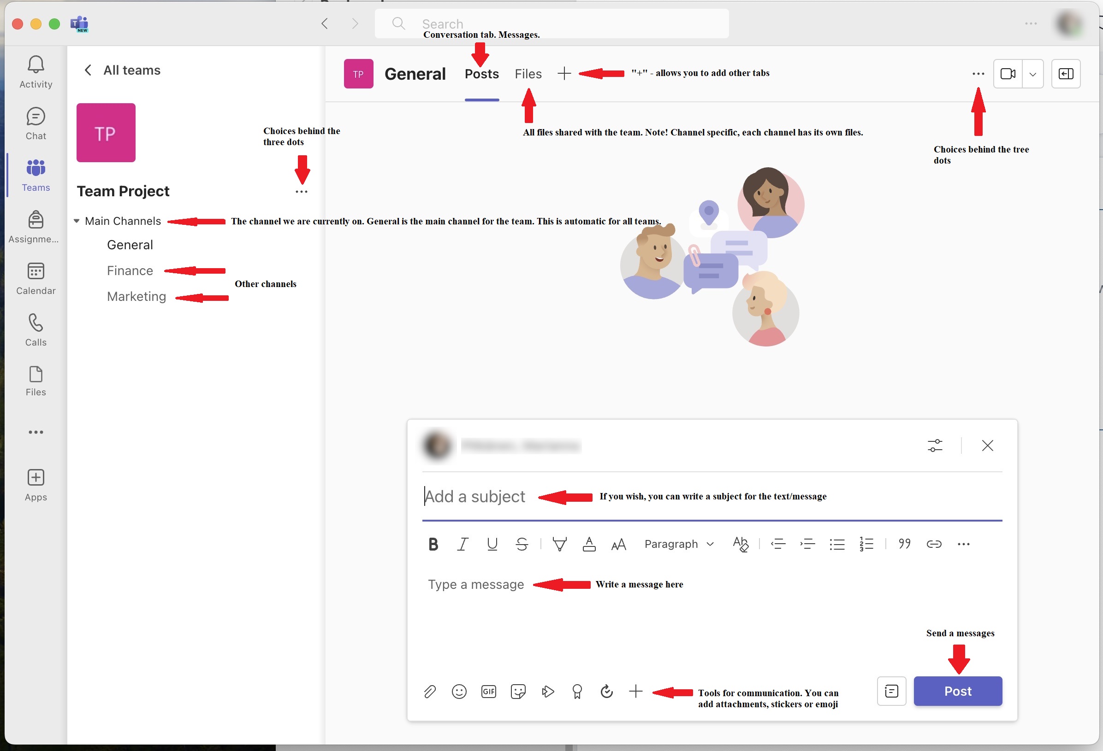
Task: Click the Add a subject field
Action: (474, 496)
